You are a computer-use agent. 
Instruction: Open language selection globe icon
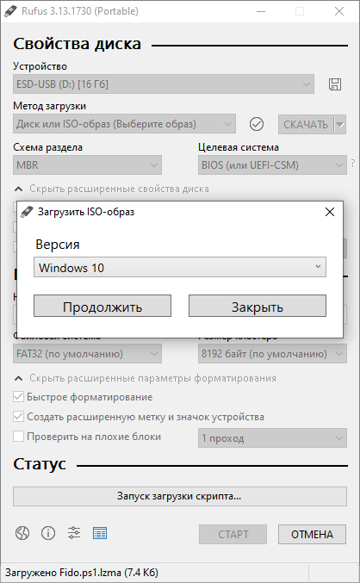22,533
